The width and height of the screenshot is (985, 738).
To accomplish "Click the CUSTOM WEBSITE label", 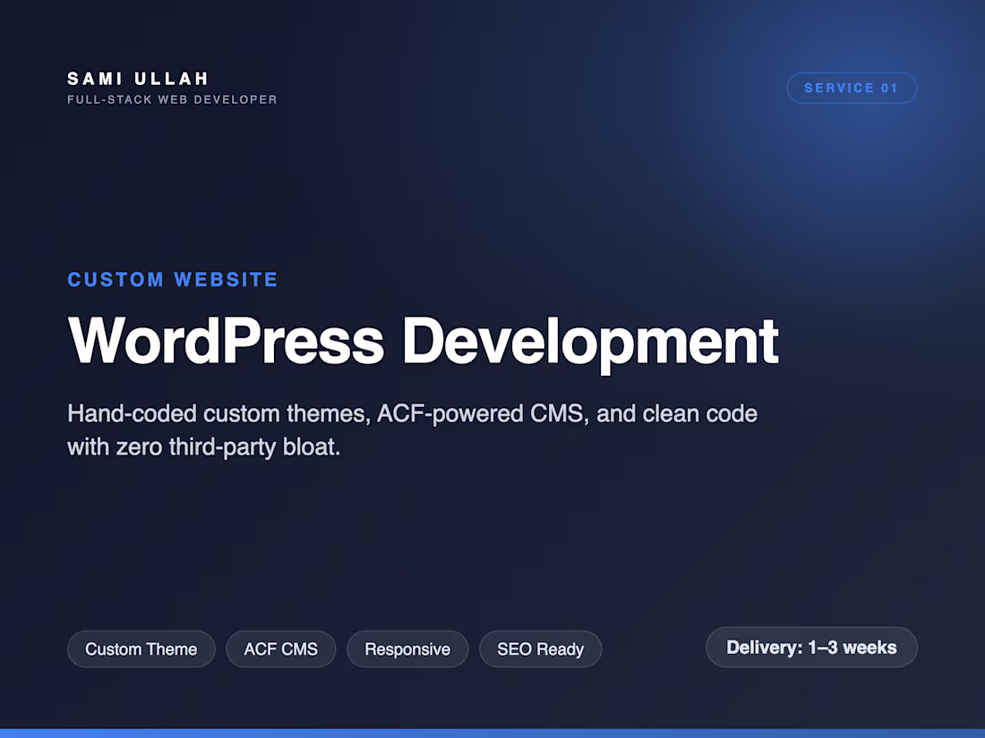I will (172, 279).
